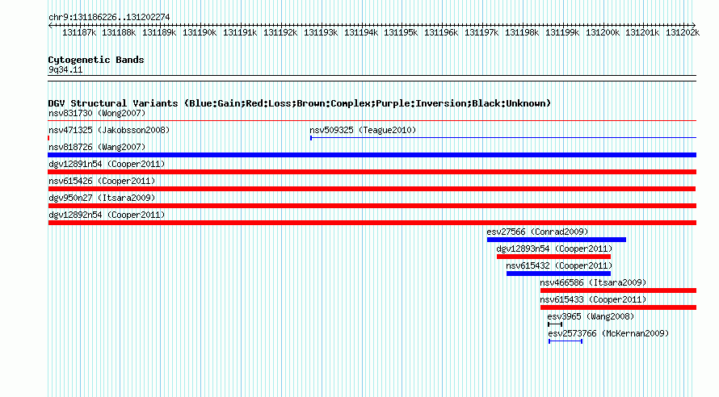Click the chr9:131186226..131202274 region label

pos(109,17)
